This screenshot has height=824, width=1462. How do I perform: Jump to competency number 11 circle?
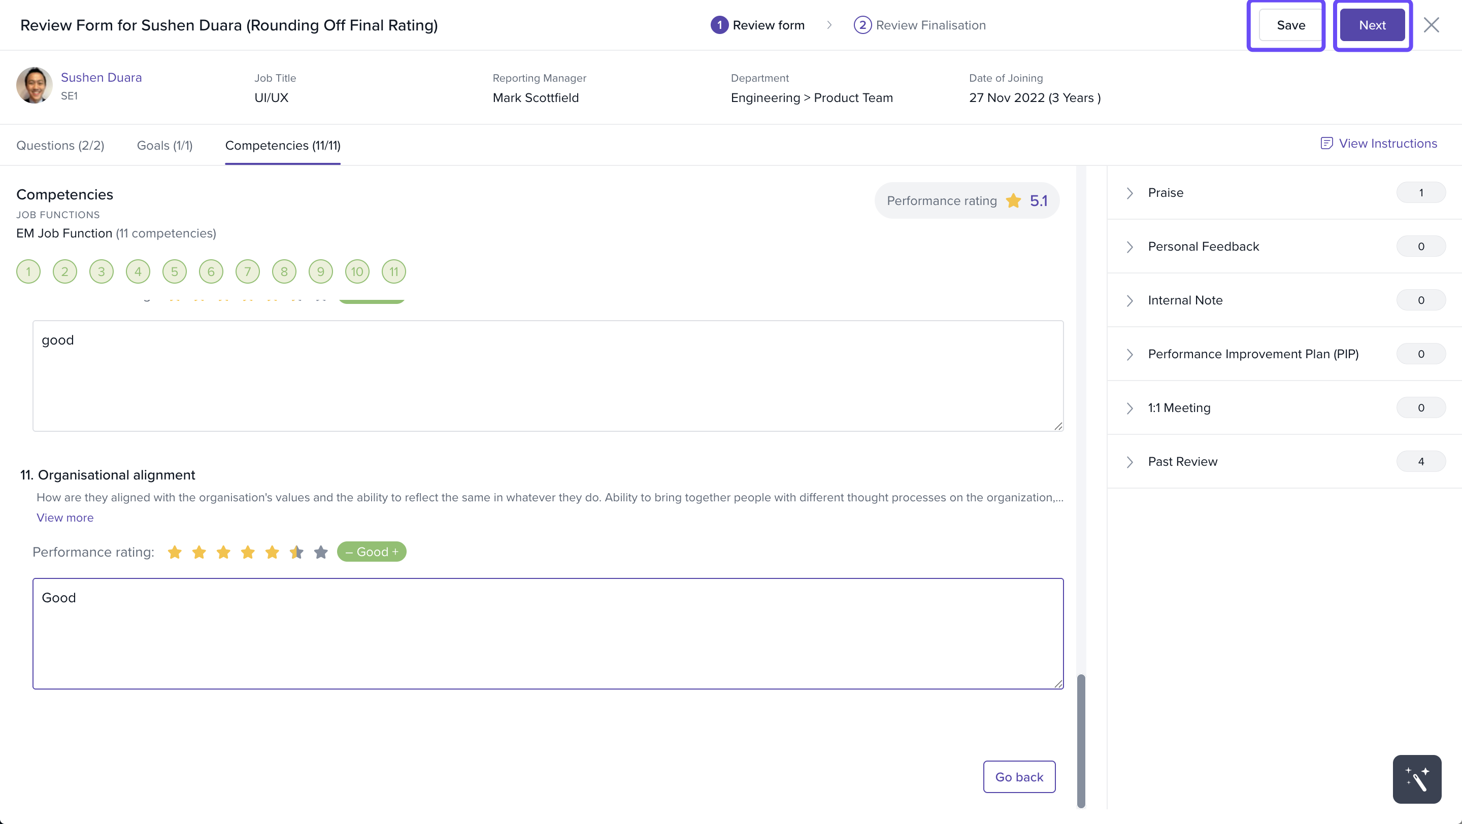click(x=394, y=271)
